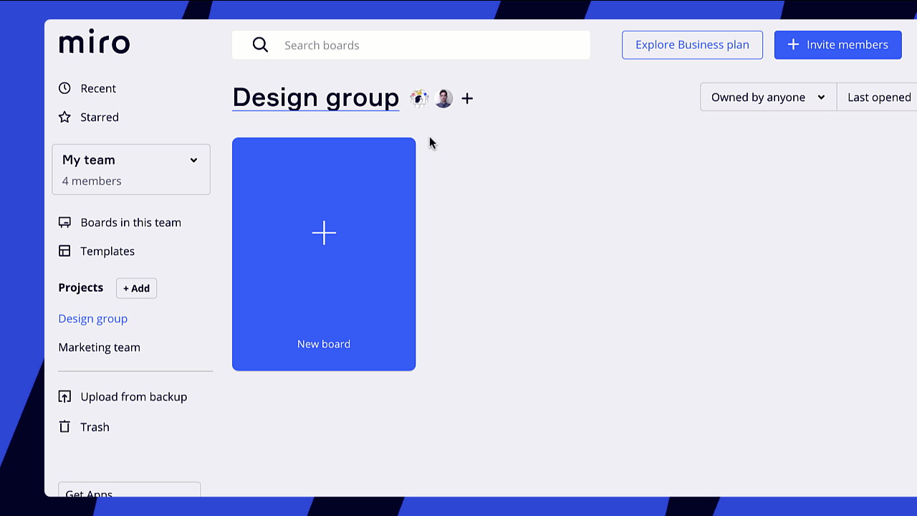Select the Design group project

pyautogui.click(x=93, y=318)
